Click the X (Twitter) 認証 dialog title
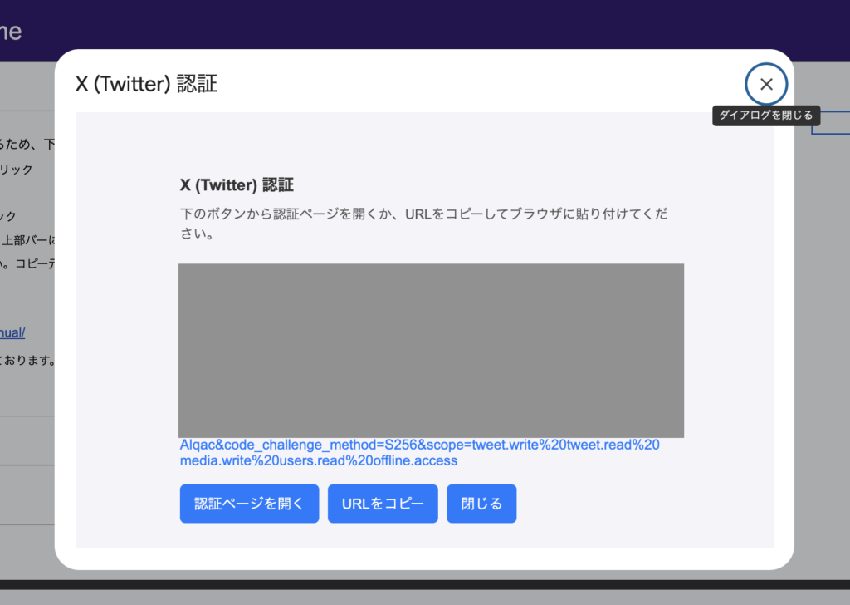 [146, 84]
